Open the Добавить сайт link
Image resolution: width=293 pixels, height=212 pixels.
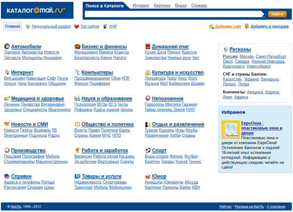[228, 26]
